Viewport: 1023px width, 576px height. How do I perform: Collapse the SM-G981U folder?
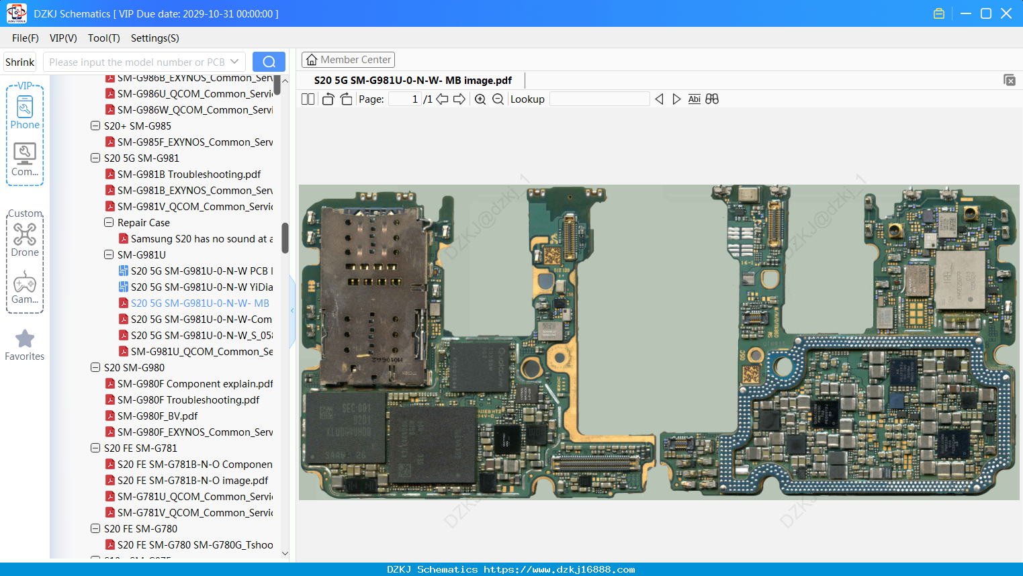click(x=109, y=255)
